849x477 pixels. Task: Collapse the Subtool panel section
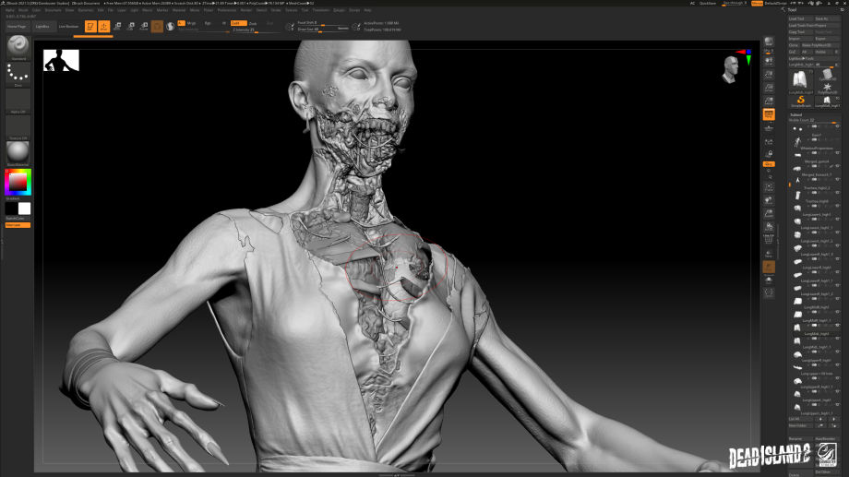click(x=796, y=114)
